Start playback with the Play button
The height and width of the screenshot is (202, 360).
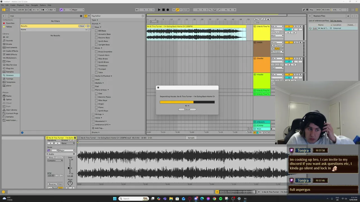click(x=159, y=10)
